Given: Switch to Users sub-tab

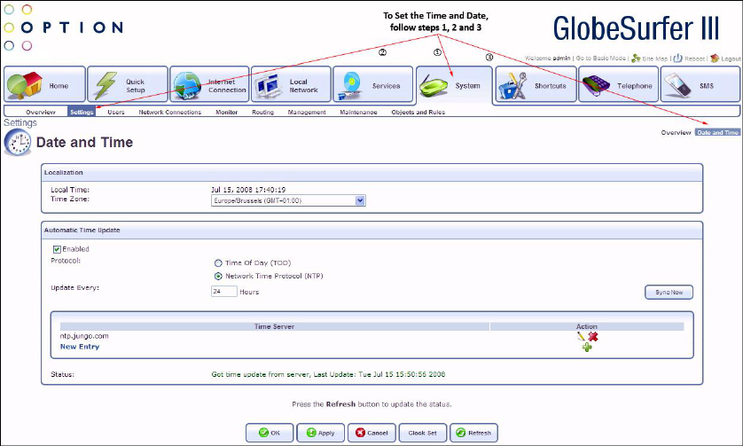Looking at the screenshot, I should (115, 113).
